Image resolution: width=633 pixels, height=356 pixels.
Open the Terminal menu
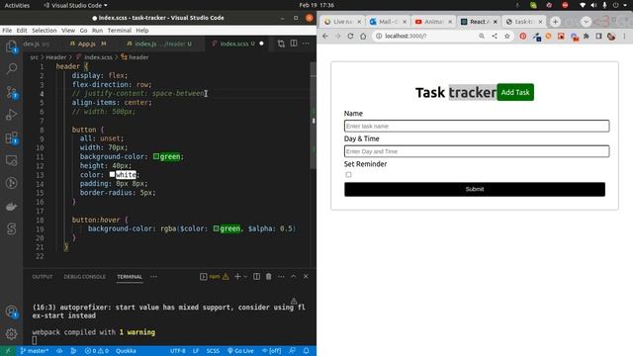point(120,31)
